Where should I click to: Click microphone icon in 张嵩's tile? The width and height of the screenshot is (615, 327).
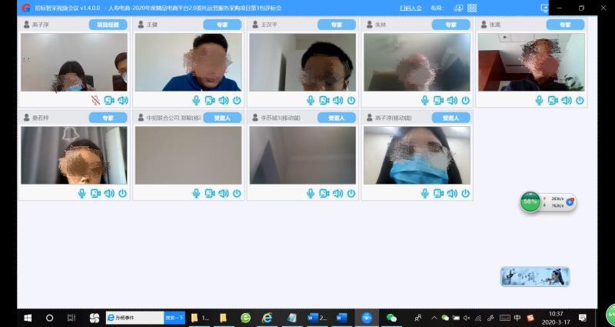[540, 100]
